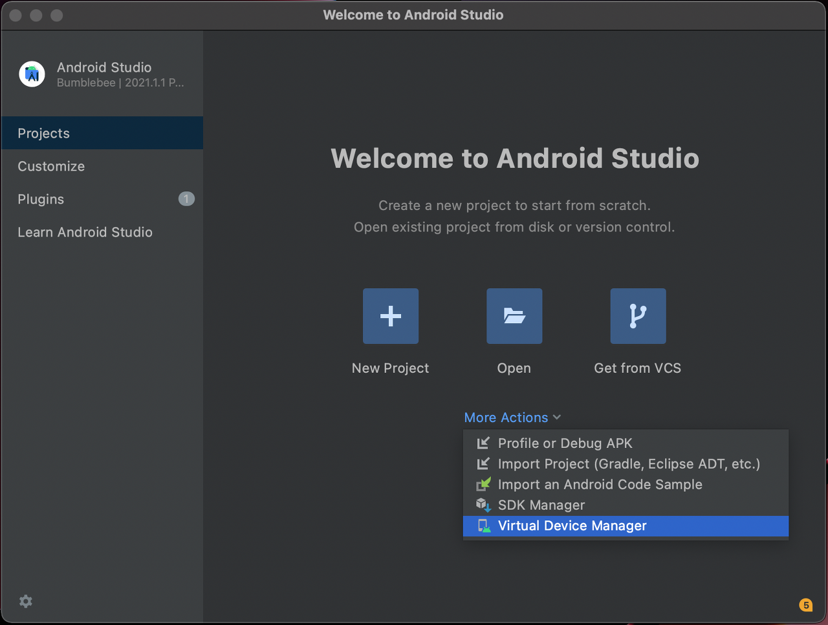Viewport: 828px width, 625px height.
Task: Click the Virtual Device Manager phone icon
Action: (483, 525)
